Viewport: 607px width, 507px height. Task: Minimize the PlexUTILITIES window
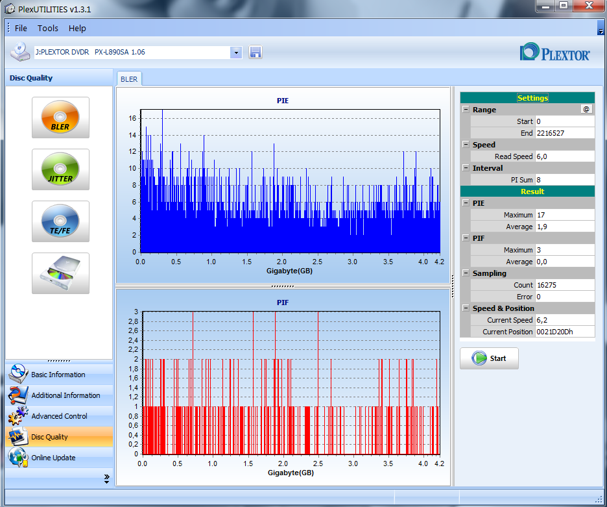(546, 6)
